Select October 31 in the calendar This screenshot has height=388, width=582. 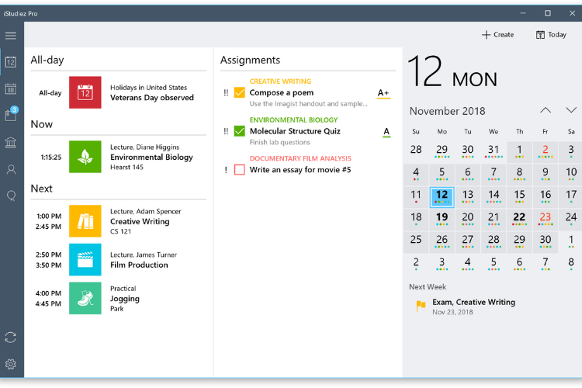tap(494, 152)
